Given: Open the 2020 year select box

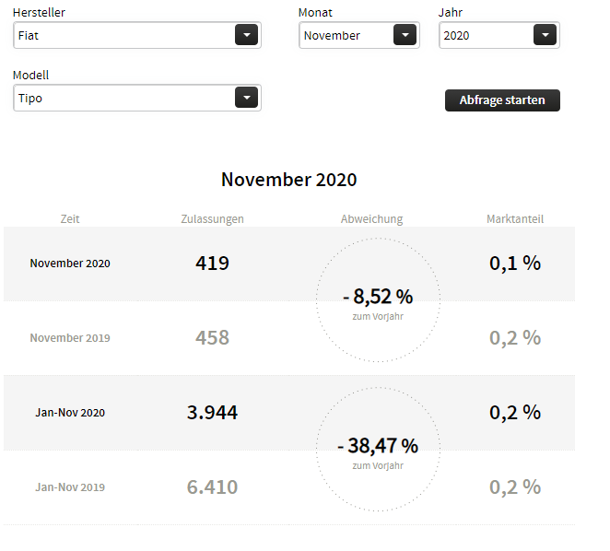Looking at the screenshot, I should tap(487, 35).
